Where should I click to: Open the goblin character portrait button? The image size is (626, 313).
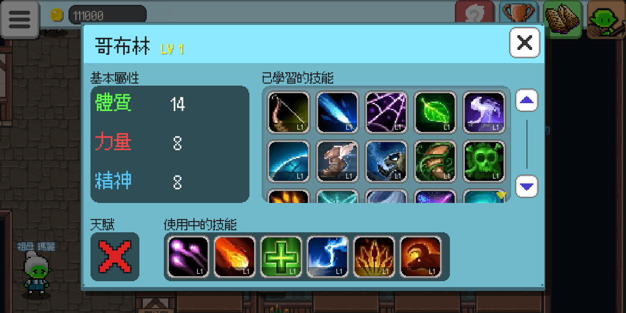click(x=606, y=19)
